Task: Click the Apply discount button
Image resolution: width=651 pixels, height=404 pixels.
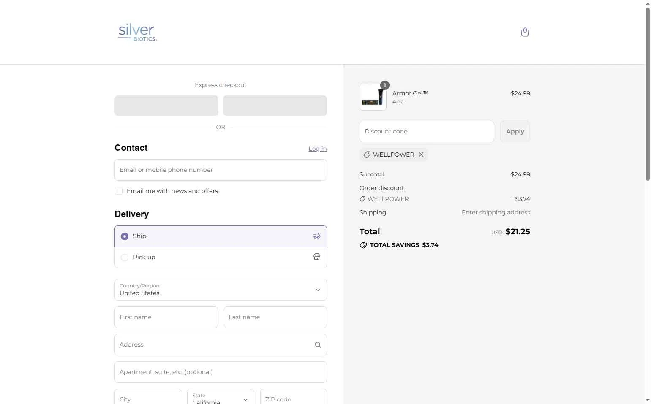Action: point(515,131)
